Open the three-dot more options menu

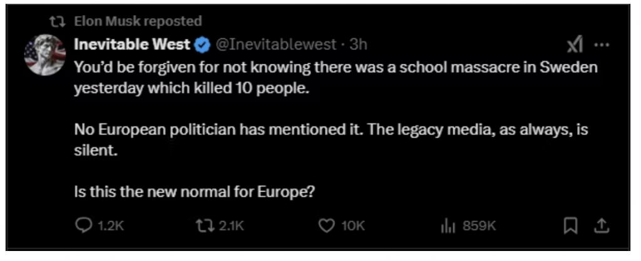click(x=601, y=44)
